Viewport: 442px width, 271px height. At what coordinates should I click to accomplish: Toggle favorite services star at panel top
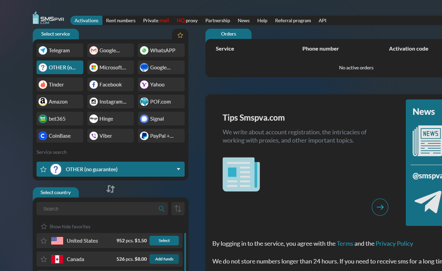click(180, 35)
